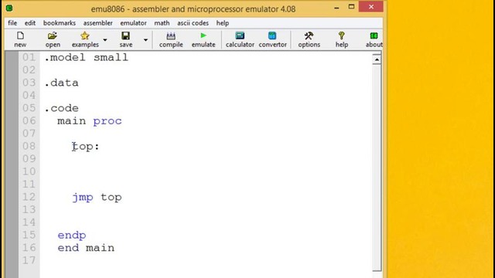The width and height of the screenshot is (495, 278).
Task: Click the 'jmp top' instruction
Action: tap(97, 198)
